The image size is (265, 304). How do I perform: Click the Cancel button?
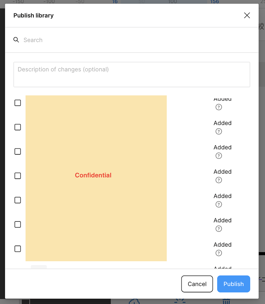point(197,284)
